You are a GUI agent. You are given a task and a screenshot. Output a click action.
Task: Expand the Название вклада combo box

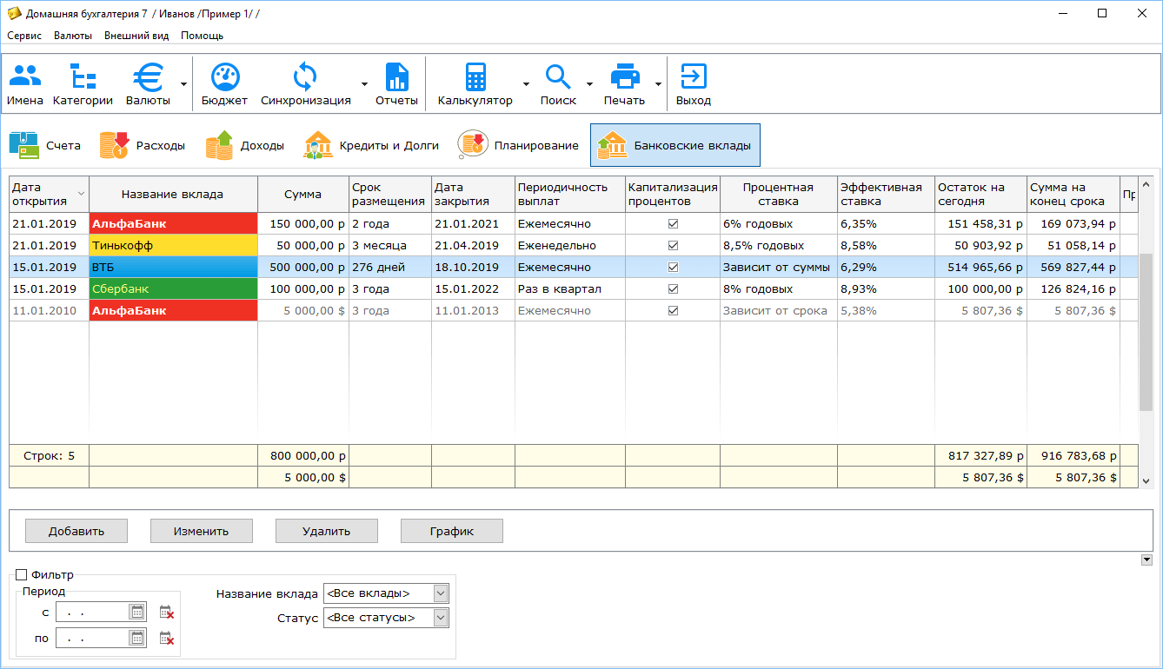386,593
